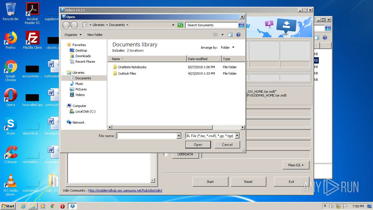This screenshot has height=210, width=373.
Task: Open Chrome icon in taskbar
Action: pyautogui.click(x=52, y=206)
